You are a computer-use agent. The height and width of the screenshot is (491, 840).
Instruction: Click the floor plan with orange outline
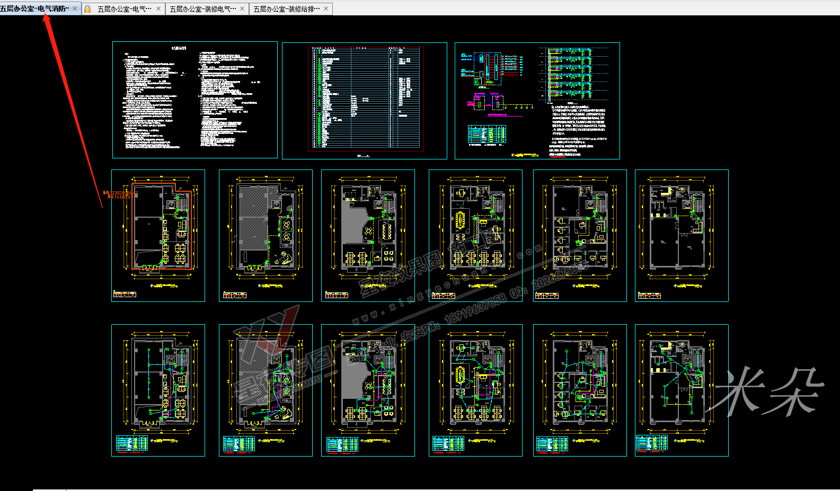coord(158,236)
